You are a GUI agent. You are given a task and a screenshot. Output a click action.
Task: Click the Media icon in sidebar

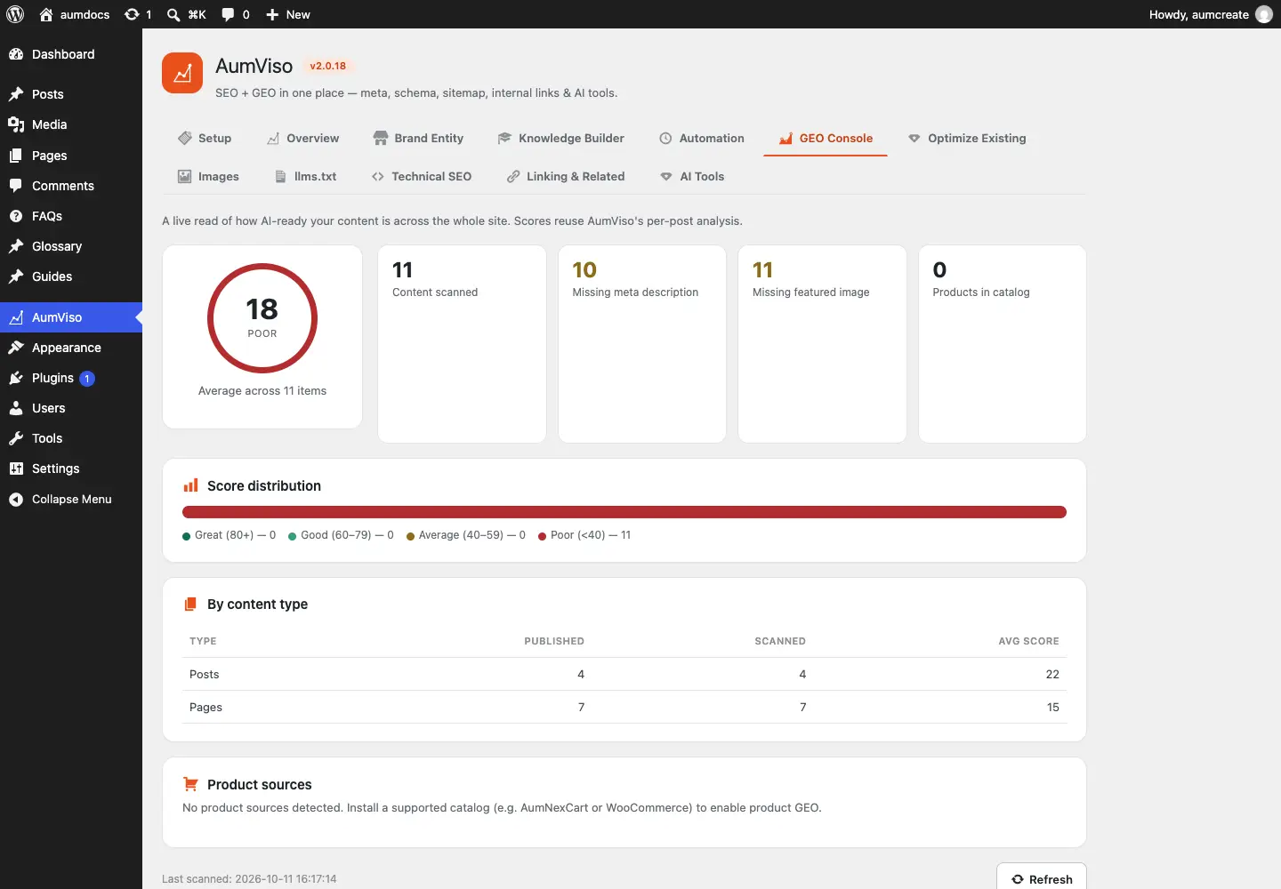[16, 124]
